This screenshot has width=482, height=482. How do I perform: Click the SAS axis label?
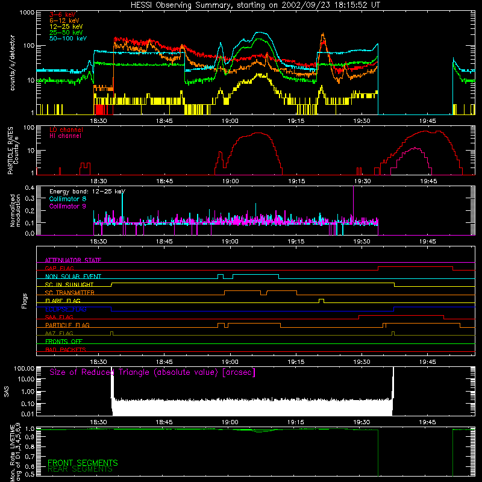point(6,392)
